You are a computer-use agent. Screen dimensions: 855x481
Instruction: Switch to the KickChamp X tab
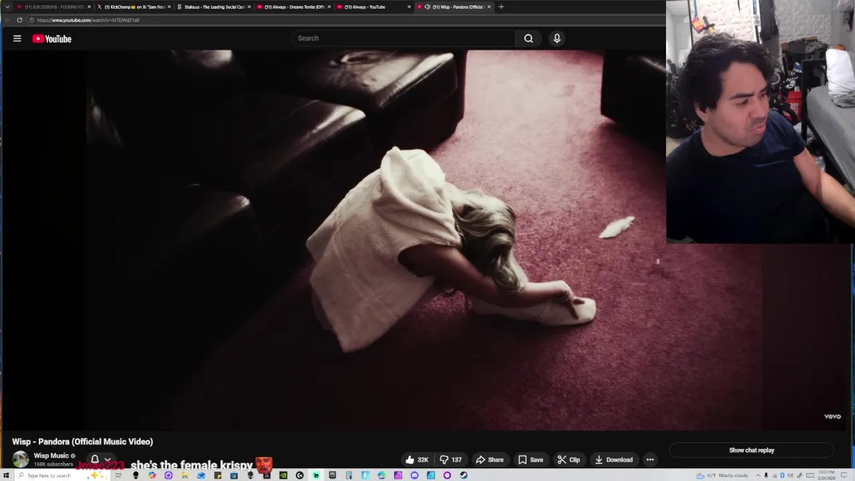tap(134, 7)
